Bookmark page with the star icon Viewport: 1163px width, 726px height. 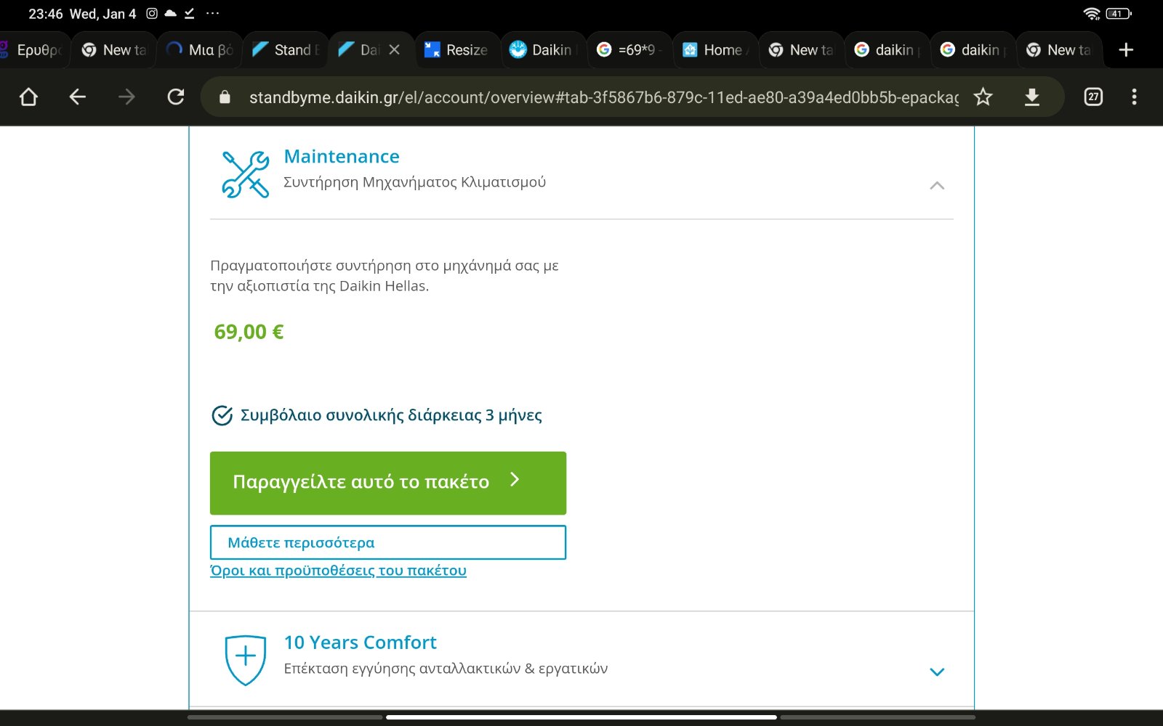[983, 97]
